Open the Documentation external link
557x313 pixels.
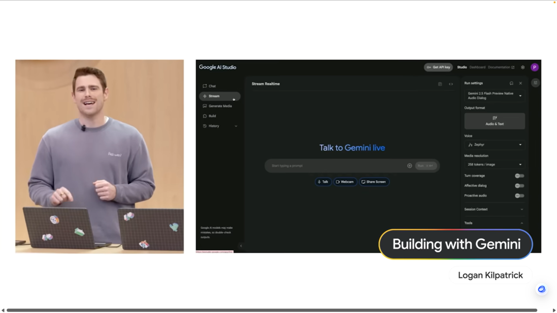coord(501,67)
